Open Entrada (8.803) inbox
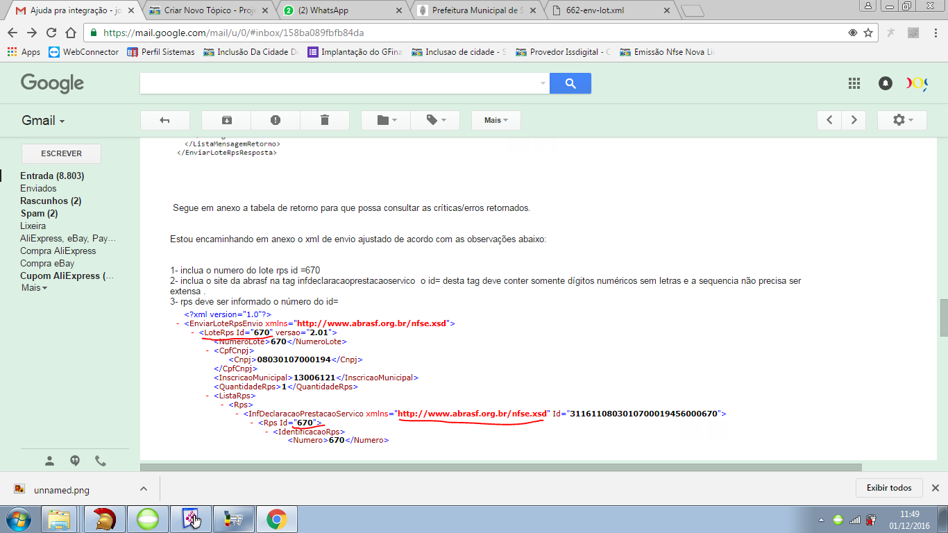The image size is (948, 533). click(52, 176)
